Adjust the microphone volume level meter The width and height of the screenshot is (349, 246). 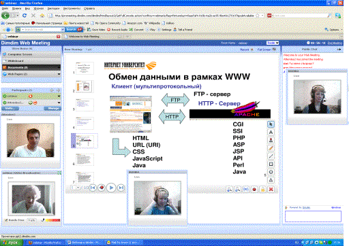coord(53,220)
